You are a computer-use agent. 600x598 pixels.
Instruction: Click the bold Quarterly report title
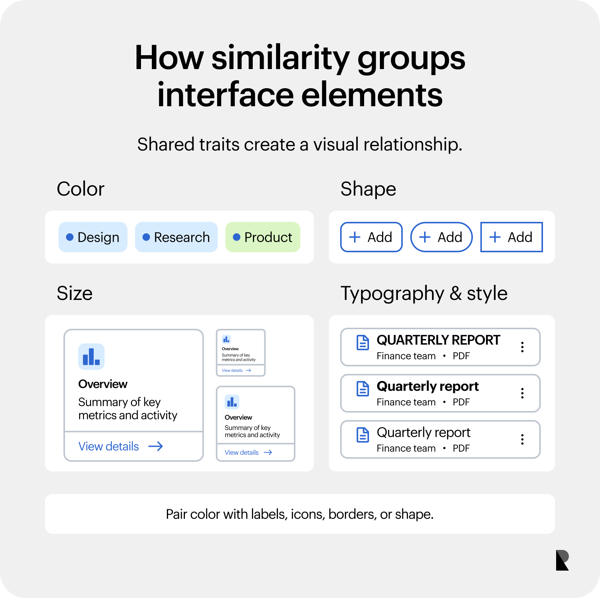point(427,386)
